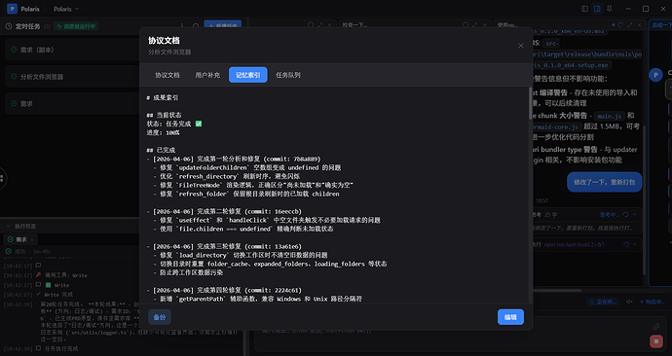672x356 pixels.
Task: Click the paperclip attachment icon
Action: pos(655,327)
